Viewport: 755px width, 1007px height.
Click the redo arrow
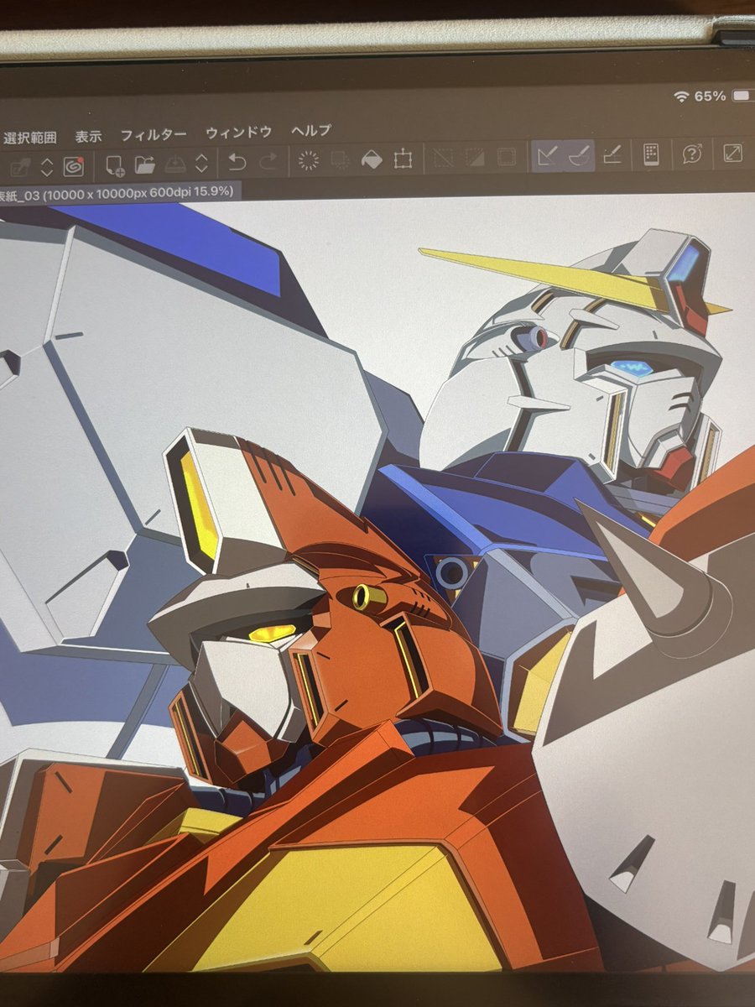268,160
